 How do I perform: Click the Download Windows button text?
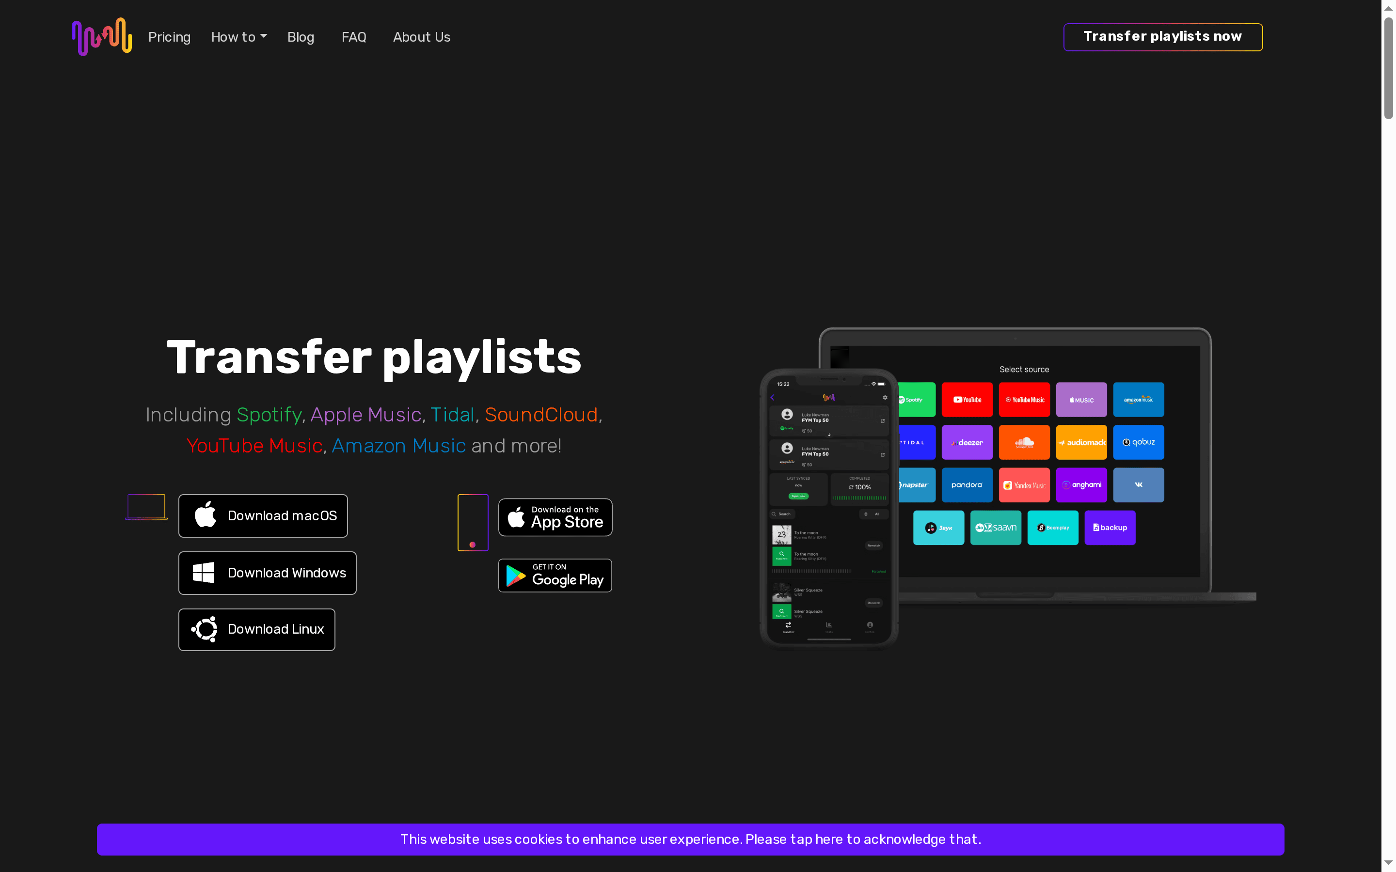coord(286,573)
